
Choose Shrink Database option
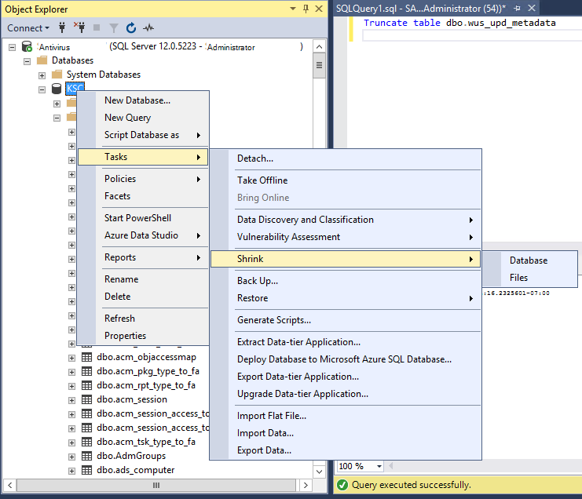pyautogui.click(x=530, y=260)
